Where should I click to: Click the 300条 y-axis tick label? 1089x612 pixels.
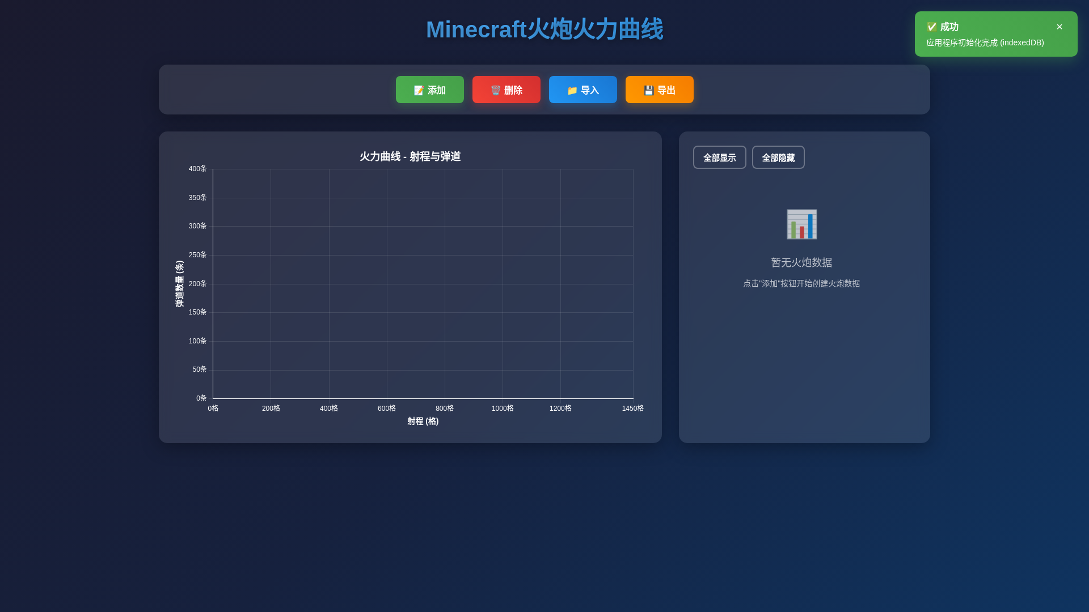tap(197, 226)
